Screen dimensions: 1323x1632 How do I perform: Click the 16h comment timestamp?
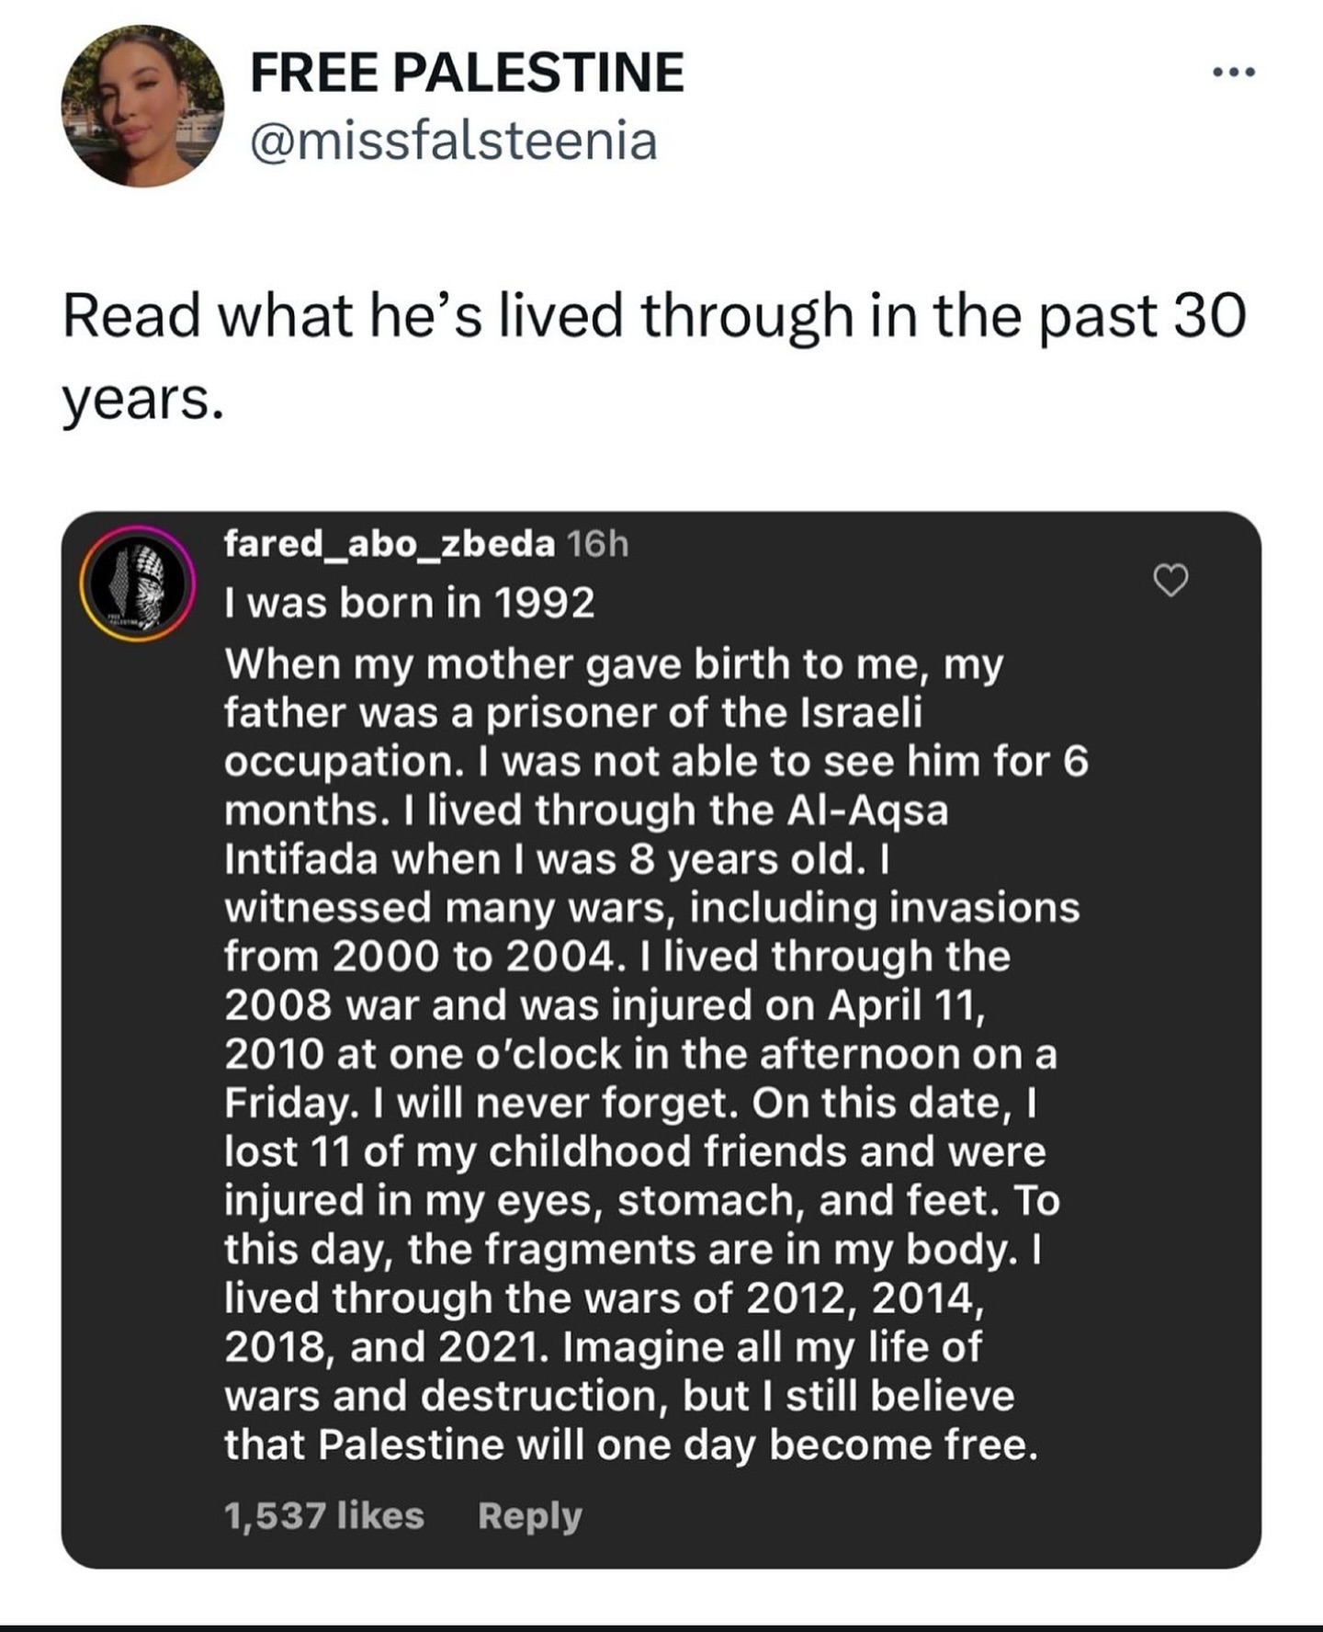click(x=598, y=544)
